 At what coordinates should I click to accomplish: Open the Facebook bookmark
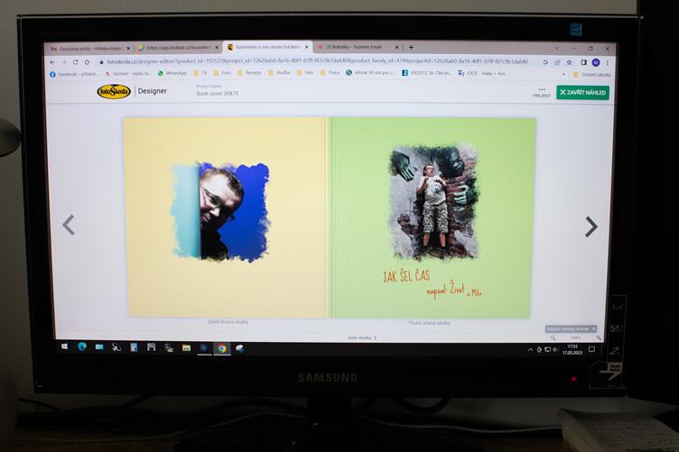point(74,74)
